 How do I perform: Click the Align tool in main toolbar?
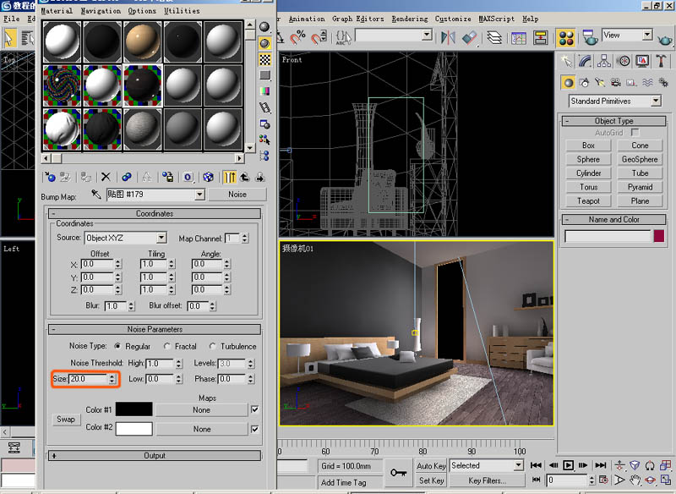[x=470, y=38]
